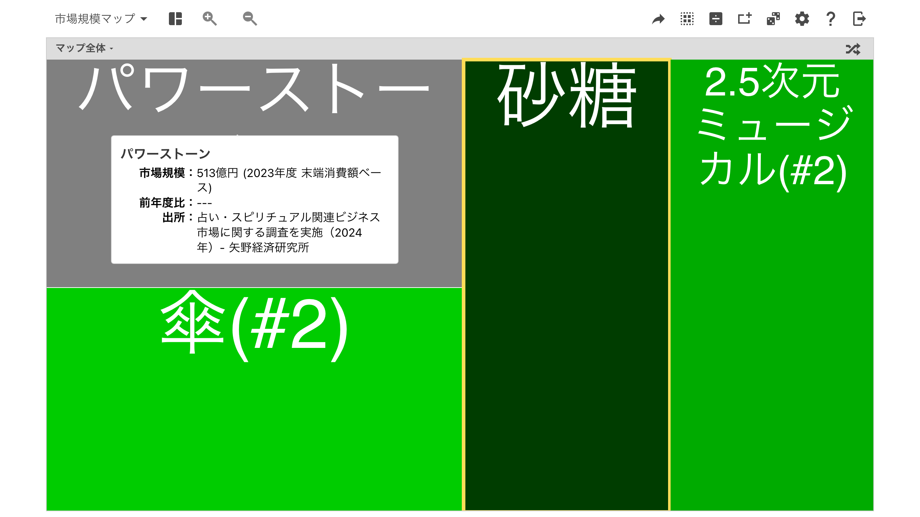Click the add-box plus icon
The height and width of the screenshot is (517, 920).
point(745,19)
